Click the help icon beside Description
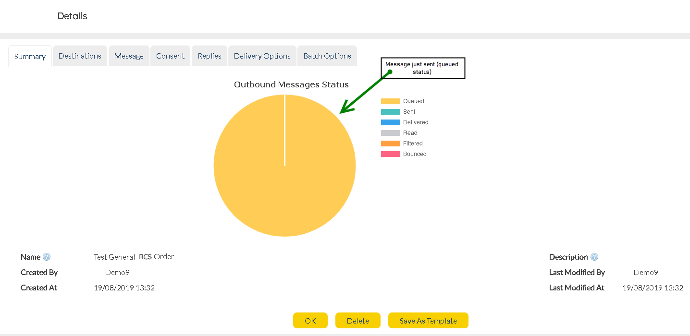The width and height of the screenshot is (690, 336). coord(594,257)
